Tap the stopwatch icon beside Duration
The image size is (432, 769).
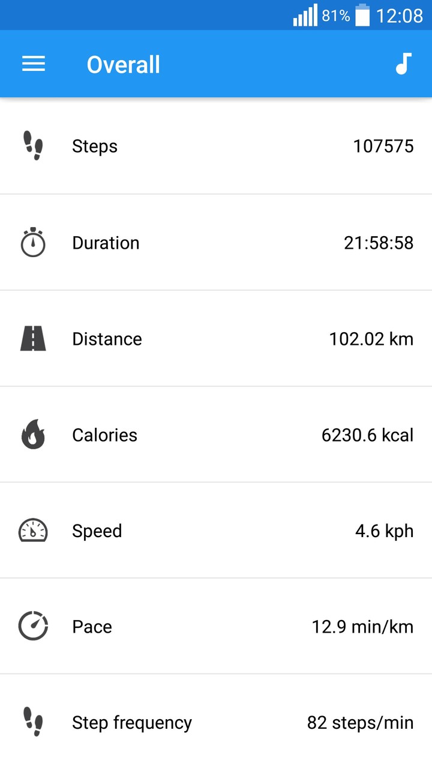pos(33,243)
